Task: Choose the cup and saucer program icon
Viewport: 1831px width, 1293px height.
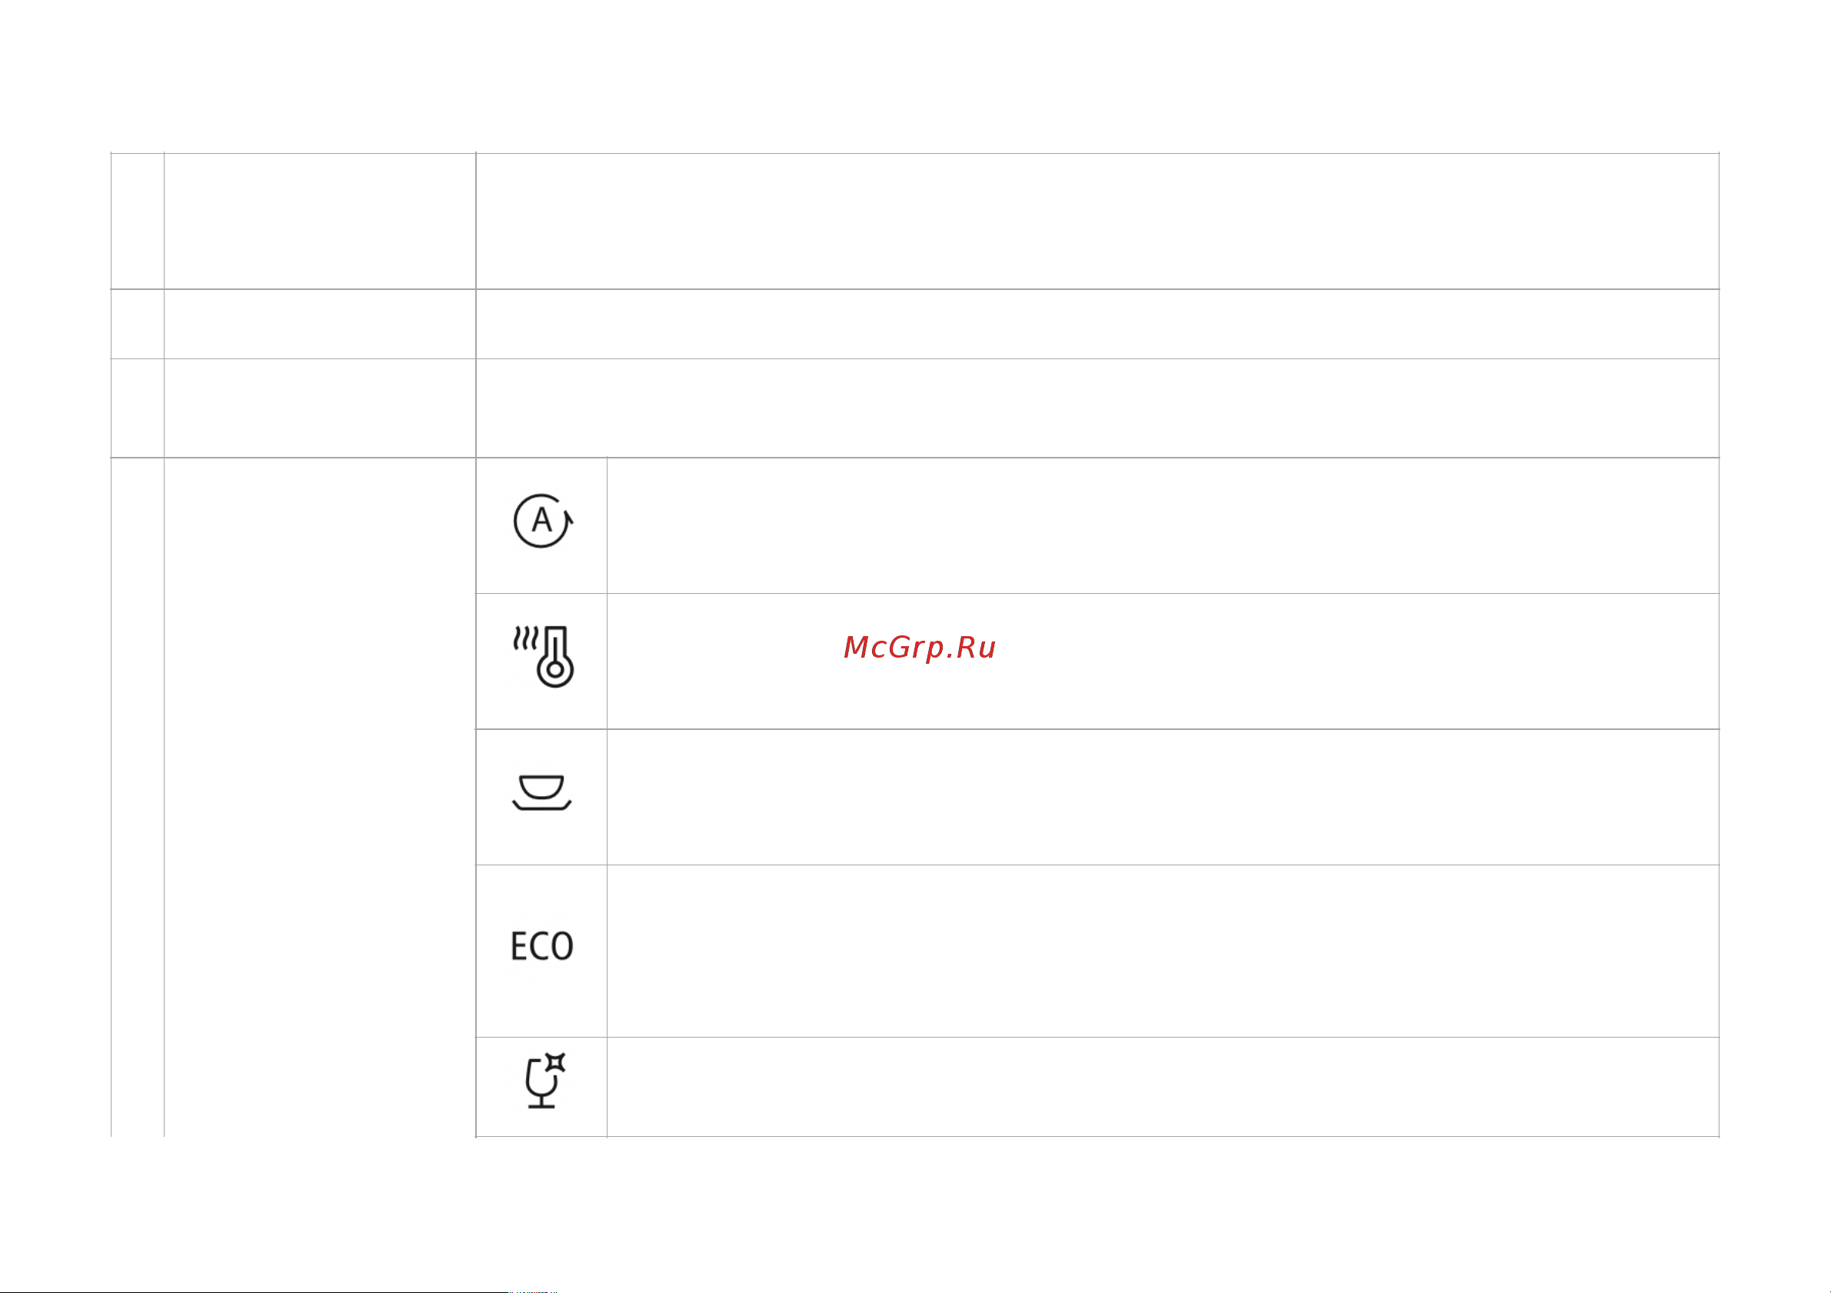Action: coord(541,792)
